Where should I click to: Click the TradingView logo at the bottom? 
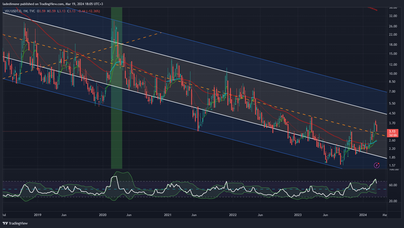point(15,223)
